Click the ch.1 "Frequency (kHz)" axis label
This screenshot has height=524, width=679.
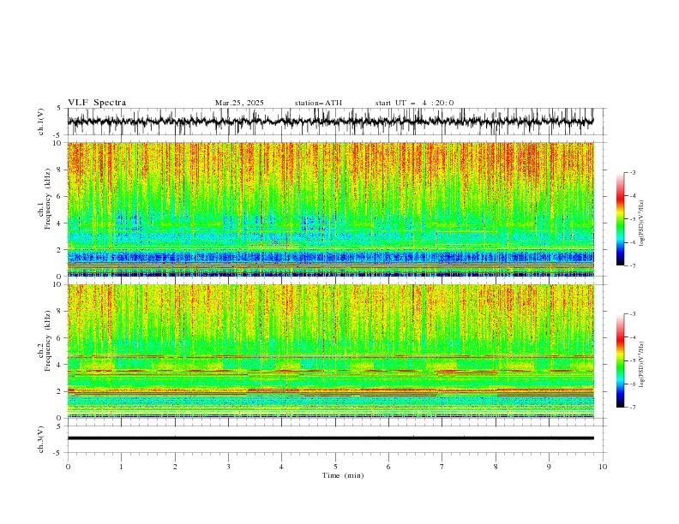tap(47, 199)
